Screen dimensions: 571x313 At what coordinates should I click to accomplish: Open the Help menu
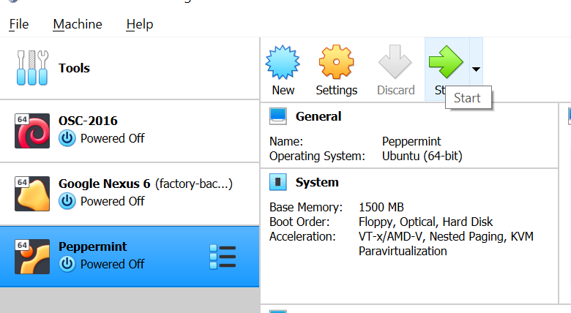click(139, 24)
